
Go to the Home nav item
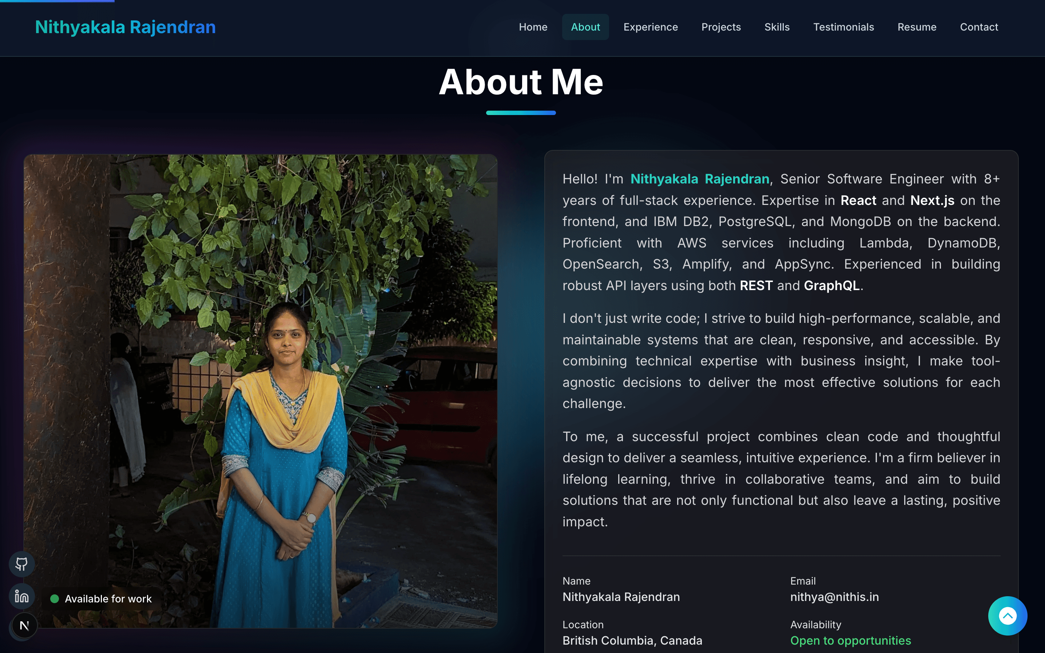533,27
